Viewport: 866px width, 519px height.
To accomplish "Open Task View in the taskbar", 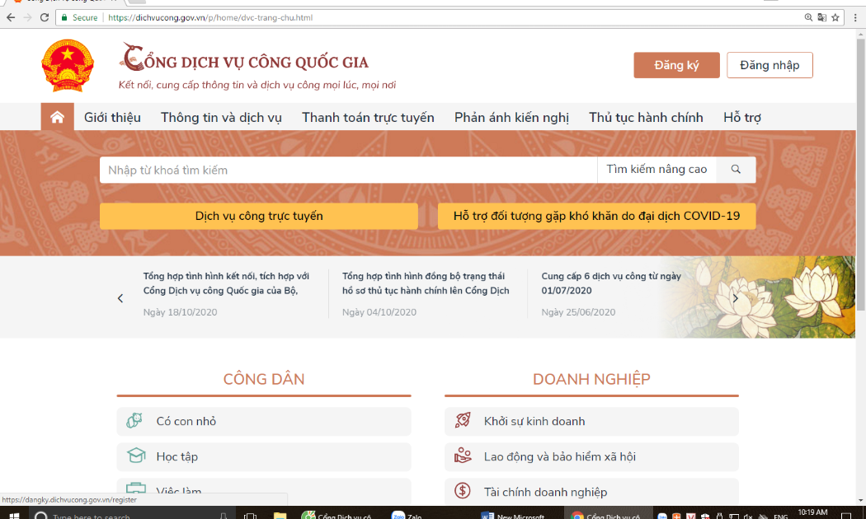I will 250,516.
